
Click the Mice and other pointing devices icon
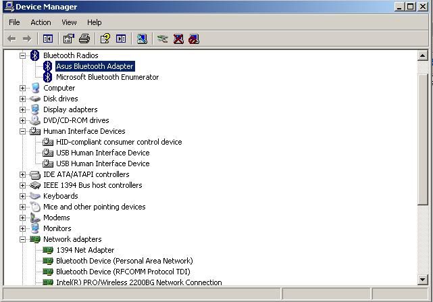coord(35,207)
